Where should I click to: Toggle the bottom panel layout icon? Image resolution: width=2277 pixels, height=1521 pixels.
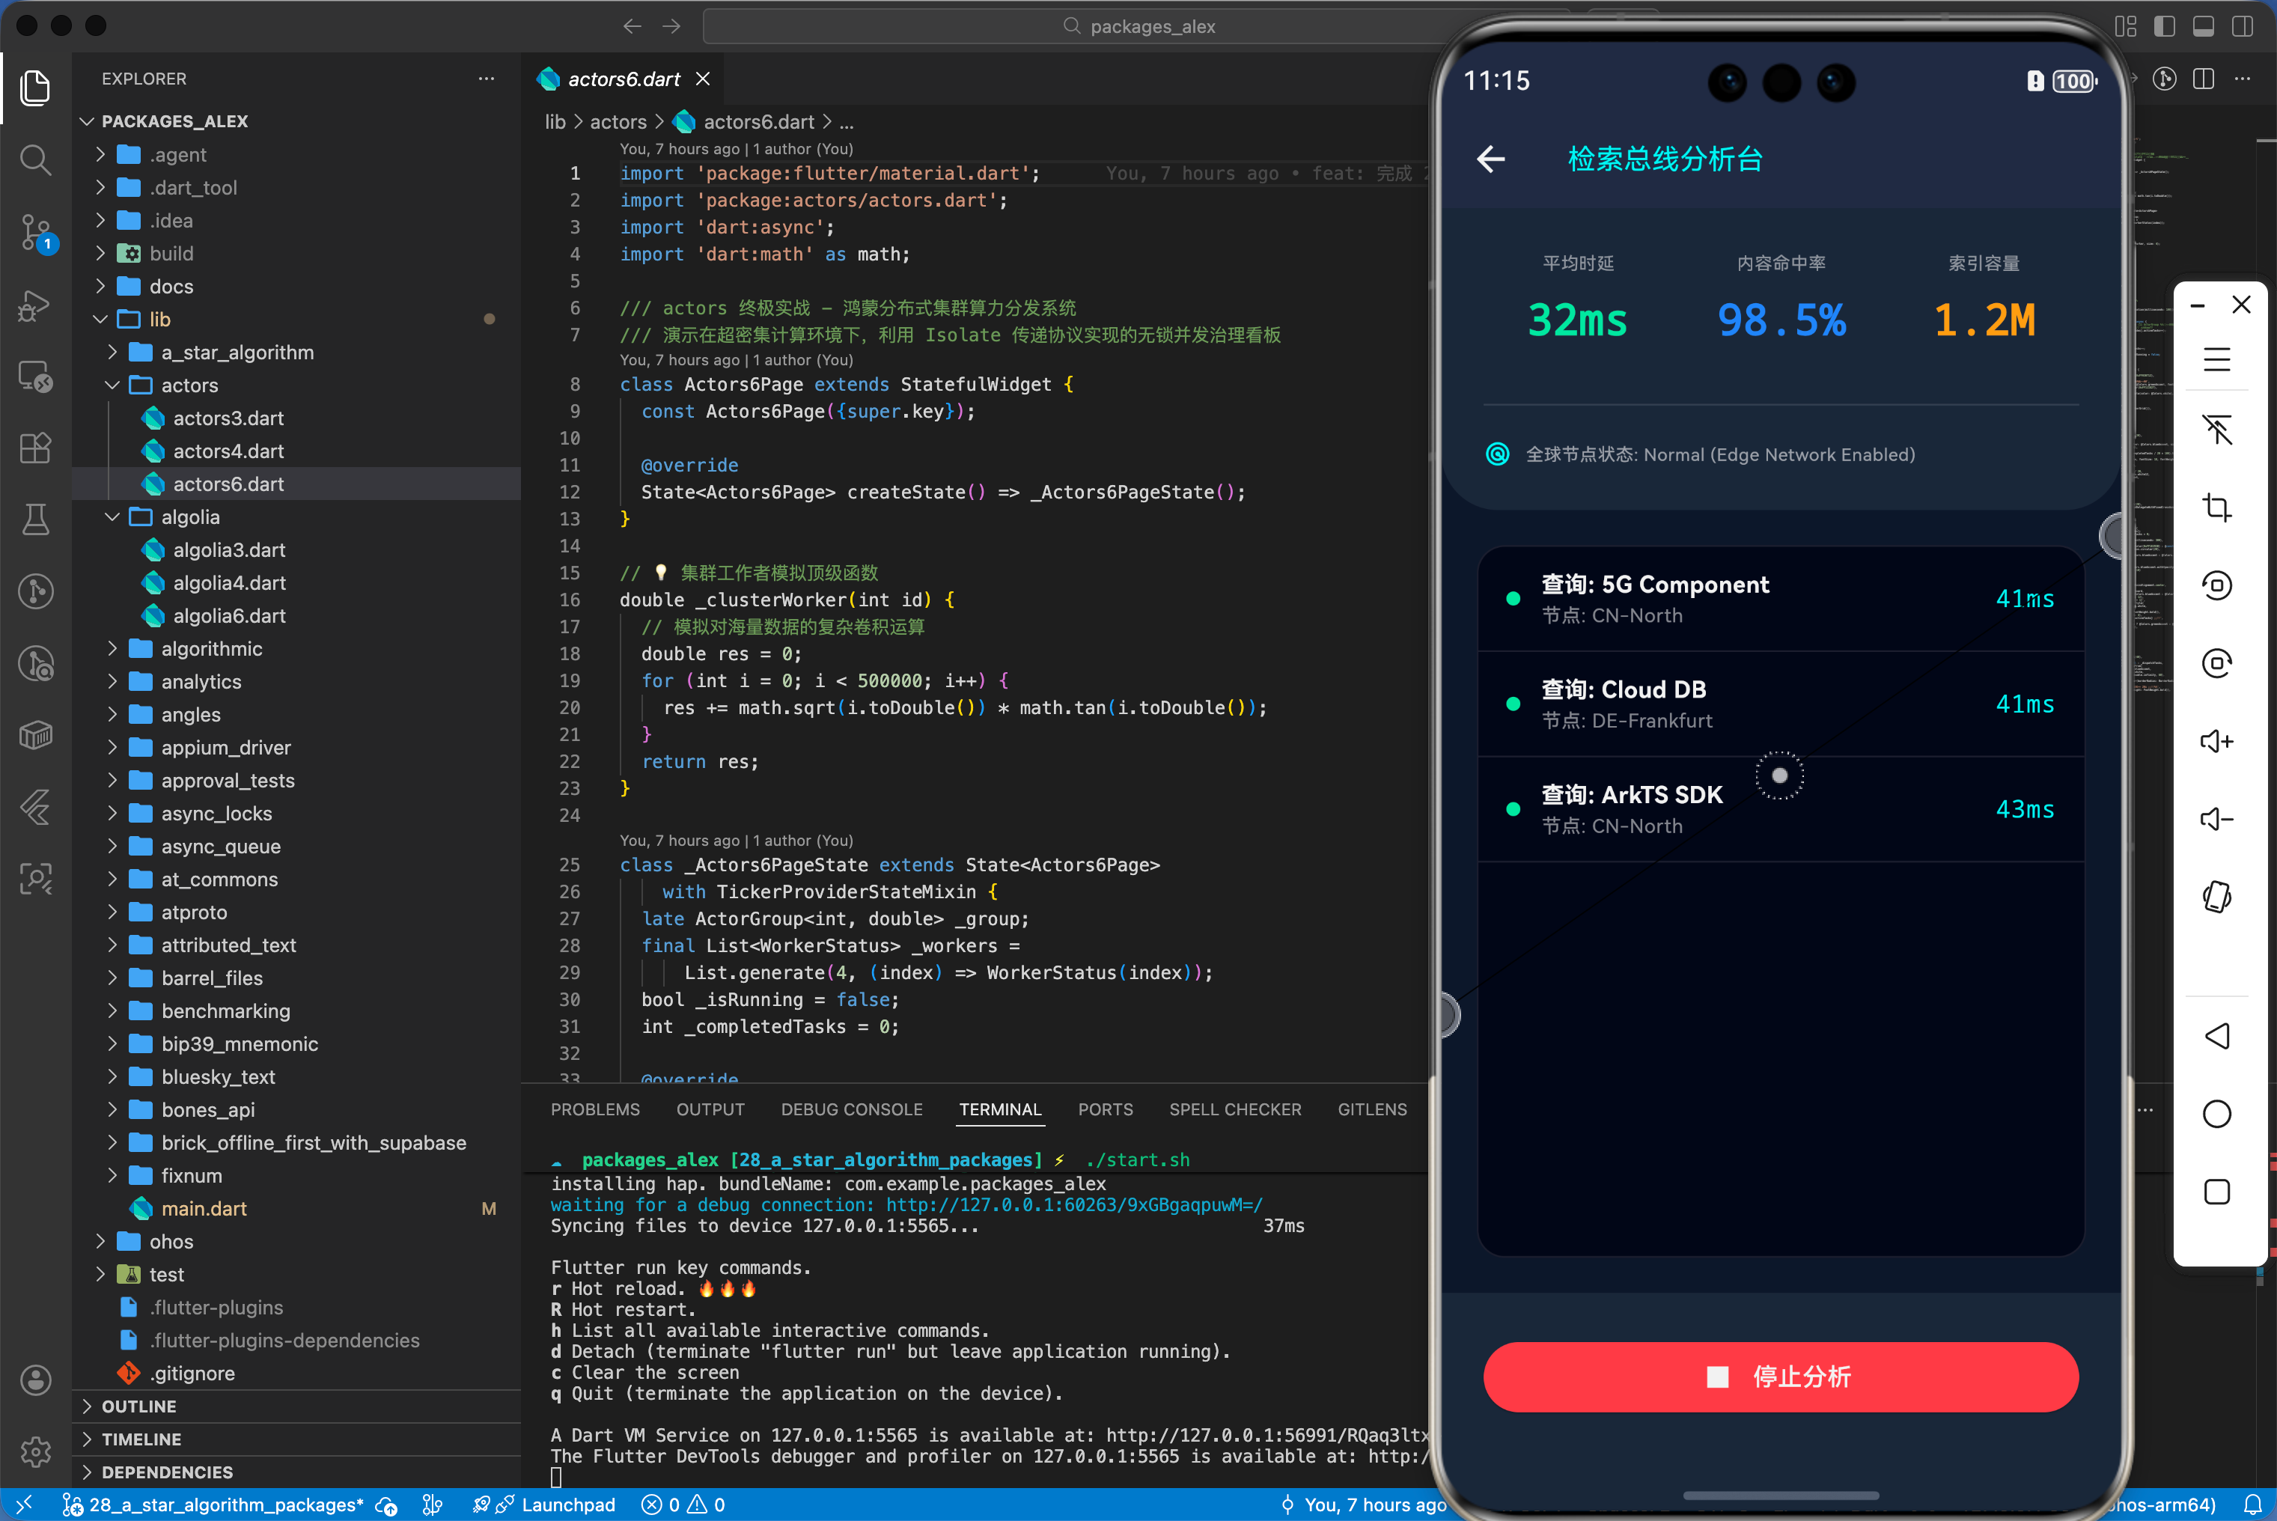click(2202, 26)
